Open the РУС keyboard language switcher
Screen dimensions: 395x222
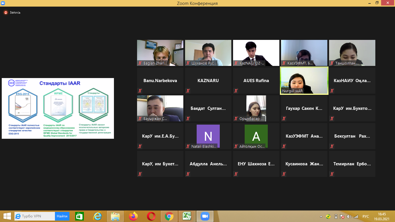point(366,217)
